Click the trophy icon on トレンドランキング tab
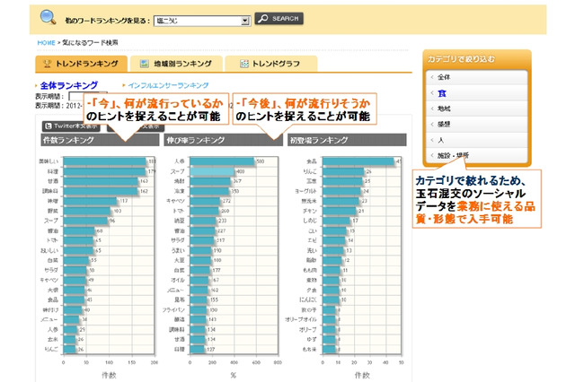 point(47,64)
